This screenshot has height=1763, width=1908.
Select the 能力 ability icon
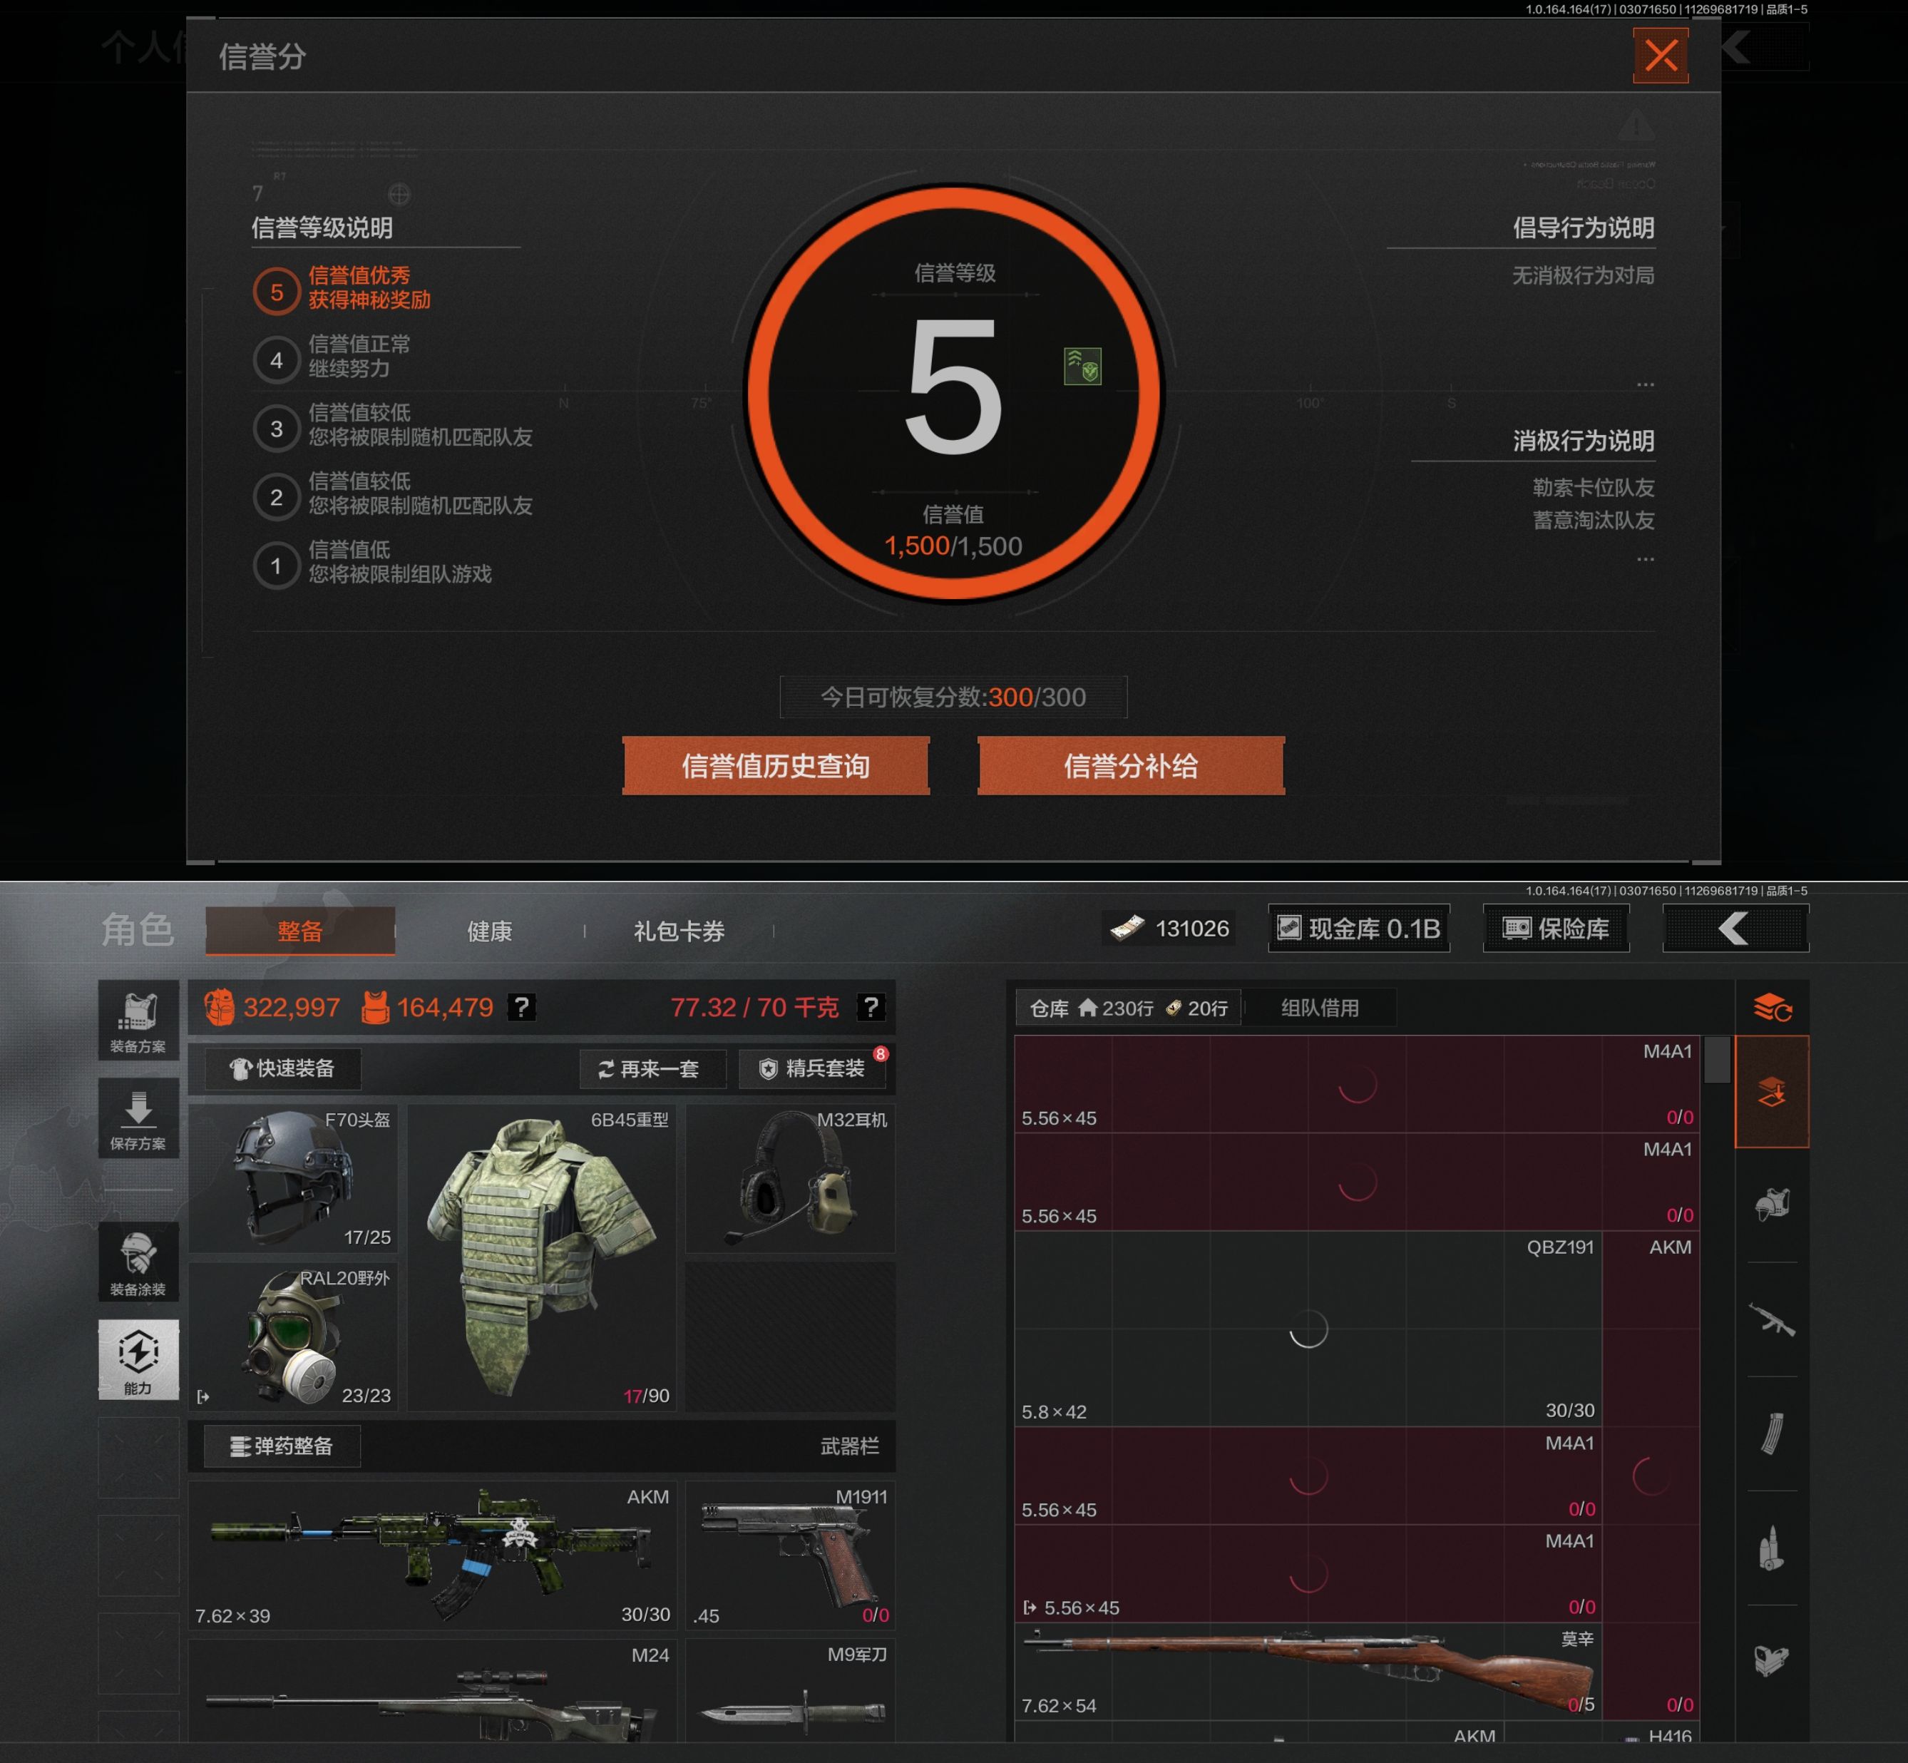point(138,1359)
